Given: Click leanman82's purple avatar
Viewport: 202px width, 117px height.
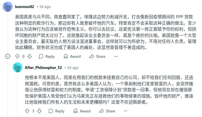Looking at the screenshot, I should click(7, 7).
